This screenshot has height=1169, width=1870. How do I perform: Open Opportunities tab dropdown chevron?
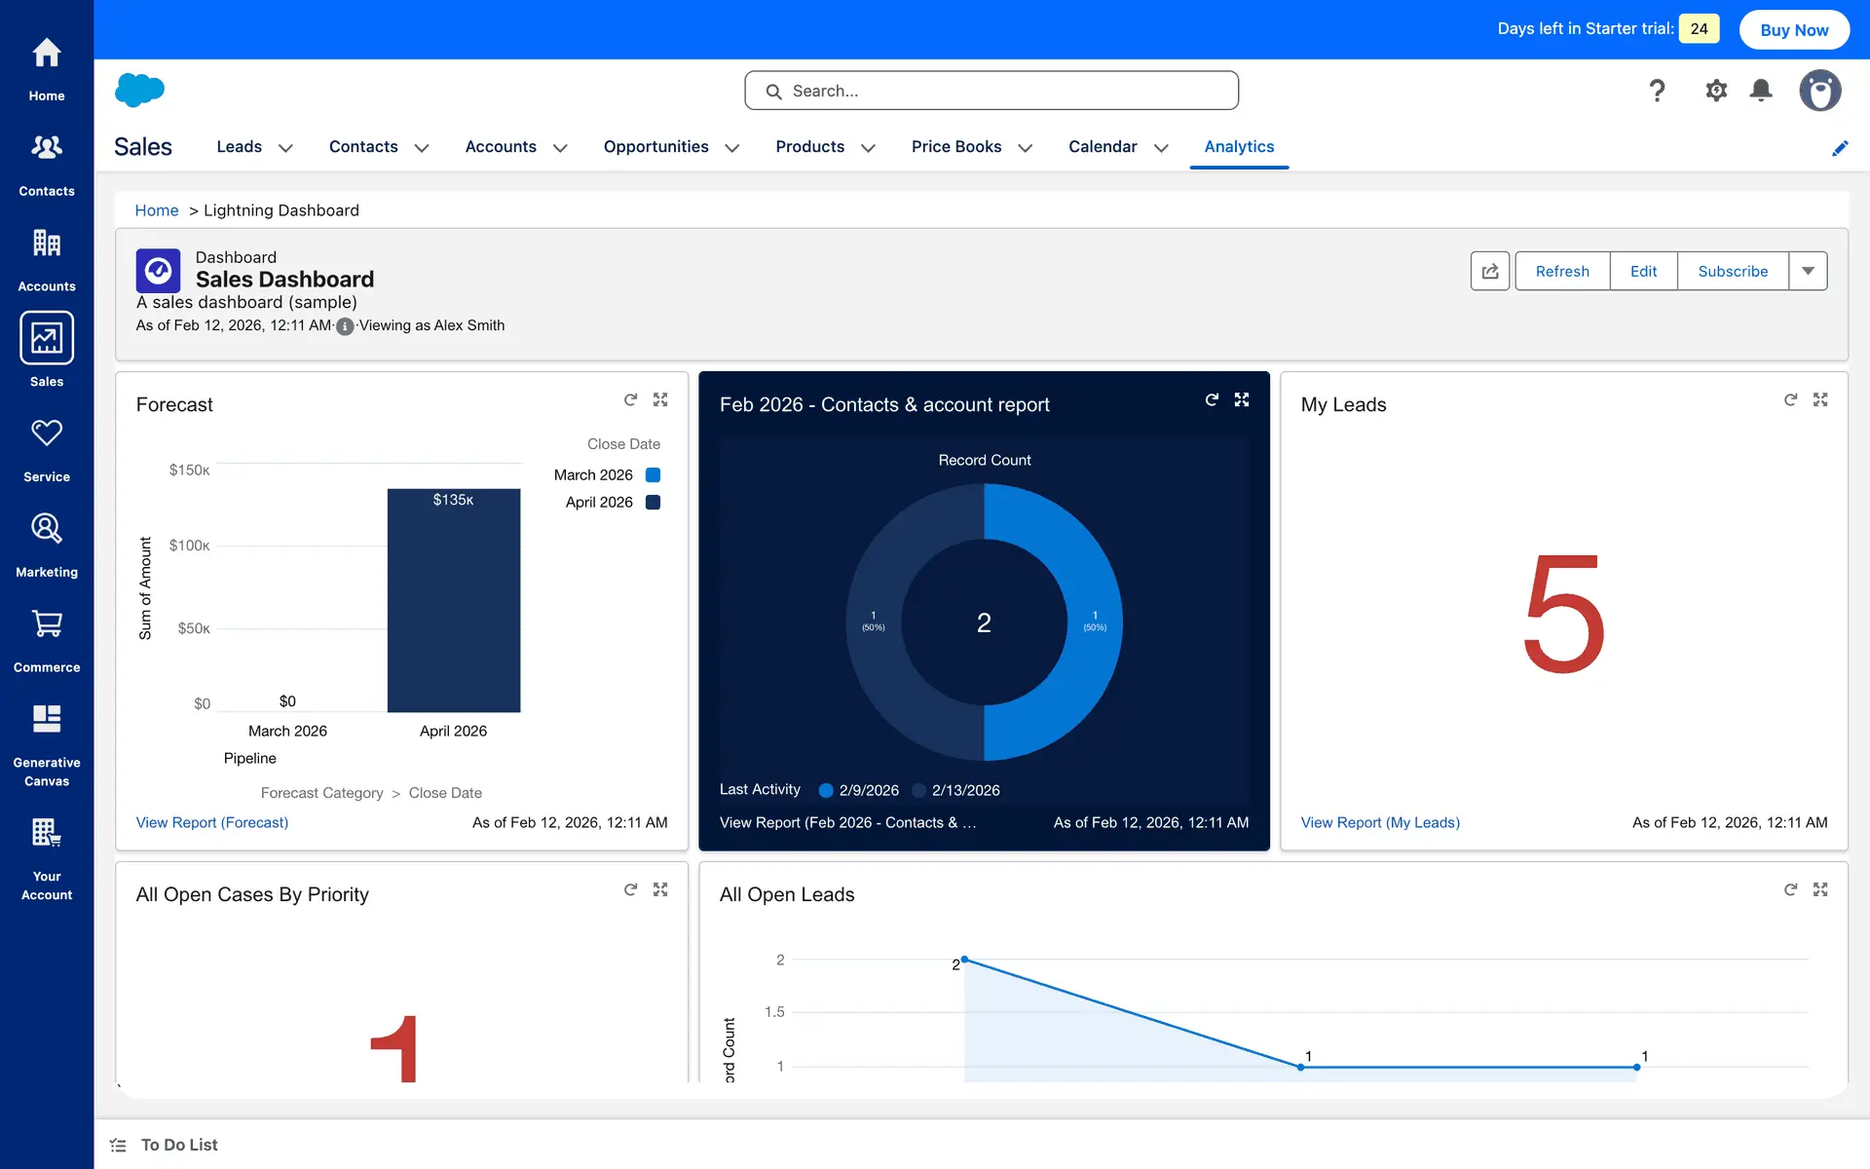point(731,148)
